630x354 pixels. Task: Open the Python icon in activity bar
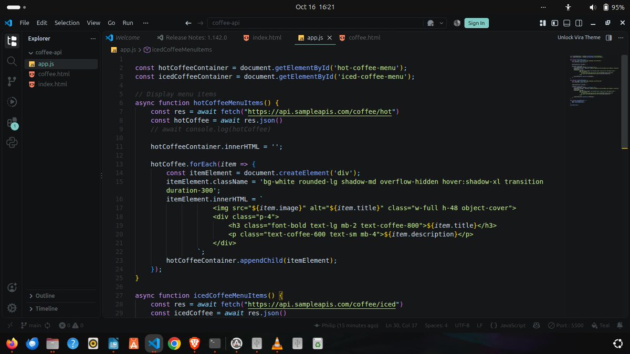point(12,142)
